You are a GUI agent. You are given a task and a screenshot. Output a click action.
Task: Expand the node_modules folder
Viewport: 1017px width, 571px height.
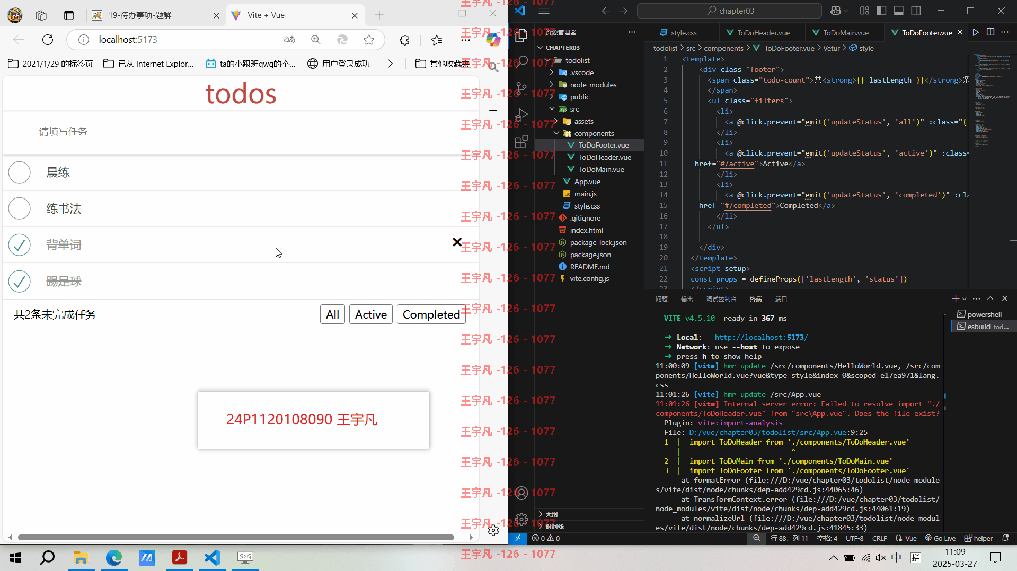(552, 85)
